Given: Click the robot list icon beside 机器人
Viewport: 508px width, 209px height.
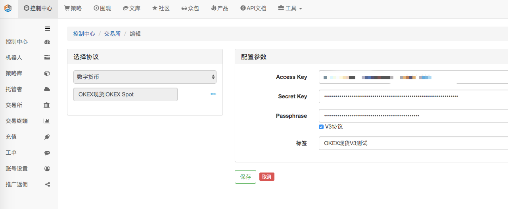Looking at the screenshot, I should [x=47, y=58].
